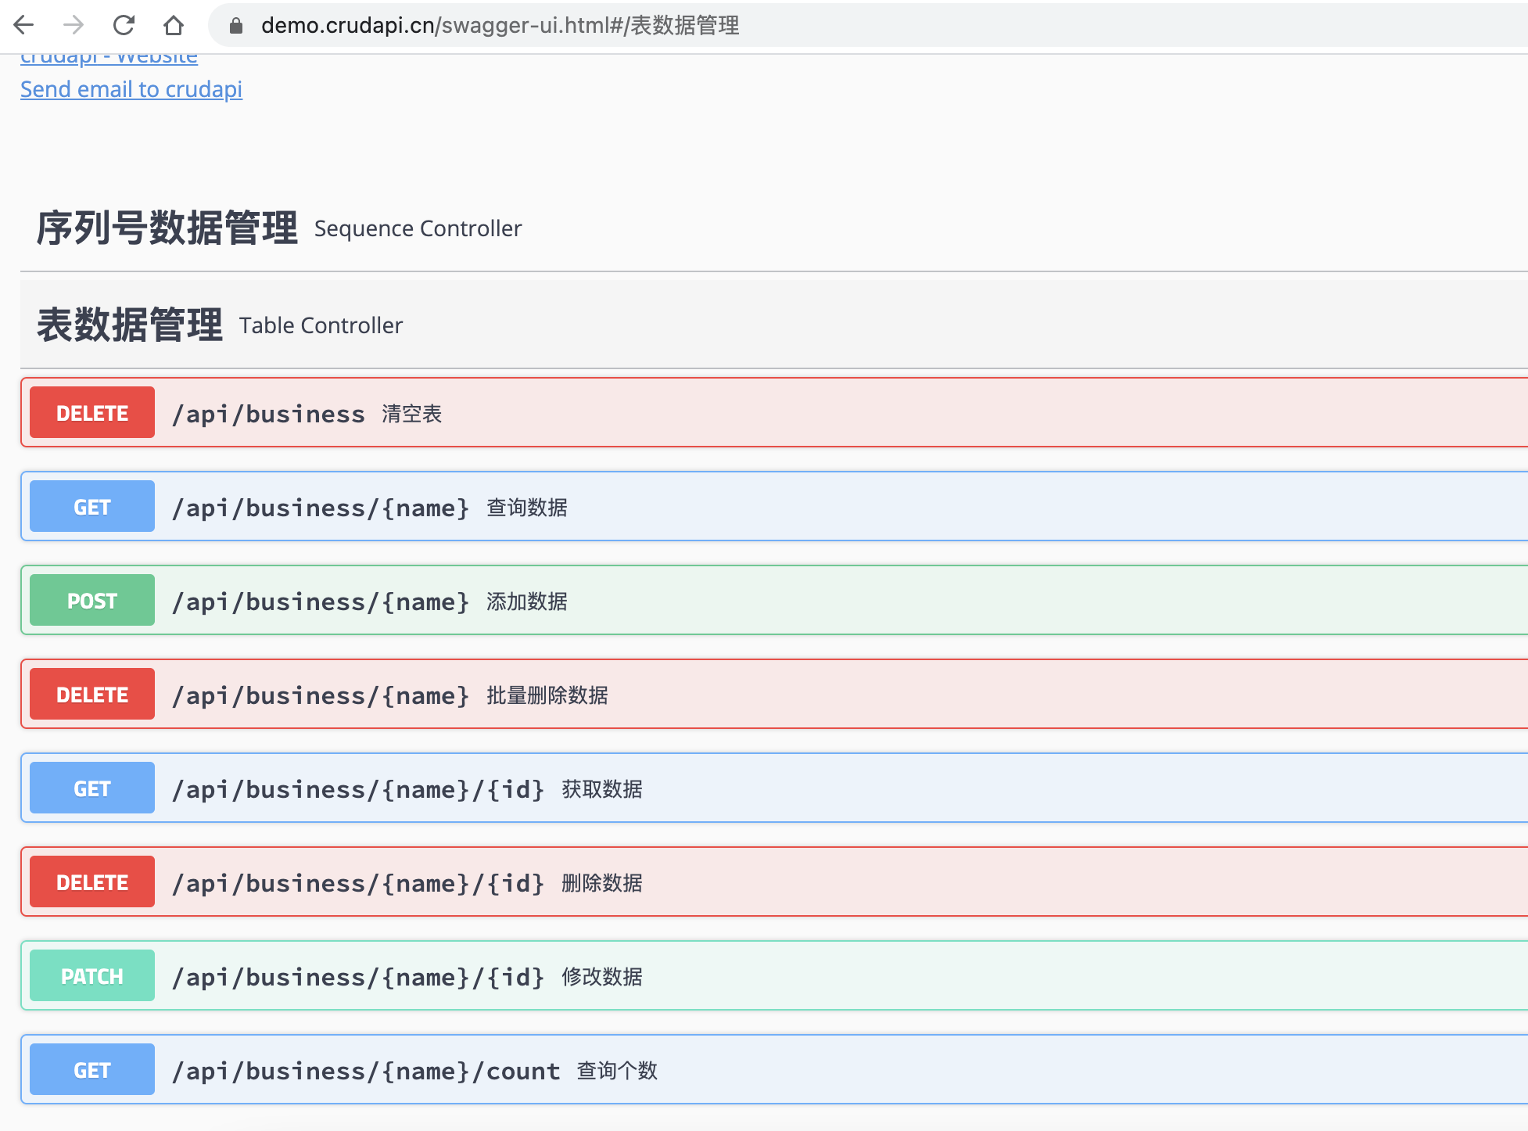Expand GET /api/business/{name} 查询数据 operation
This screenshot has width=1528, height=1131.
click(x=321, y=508)
